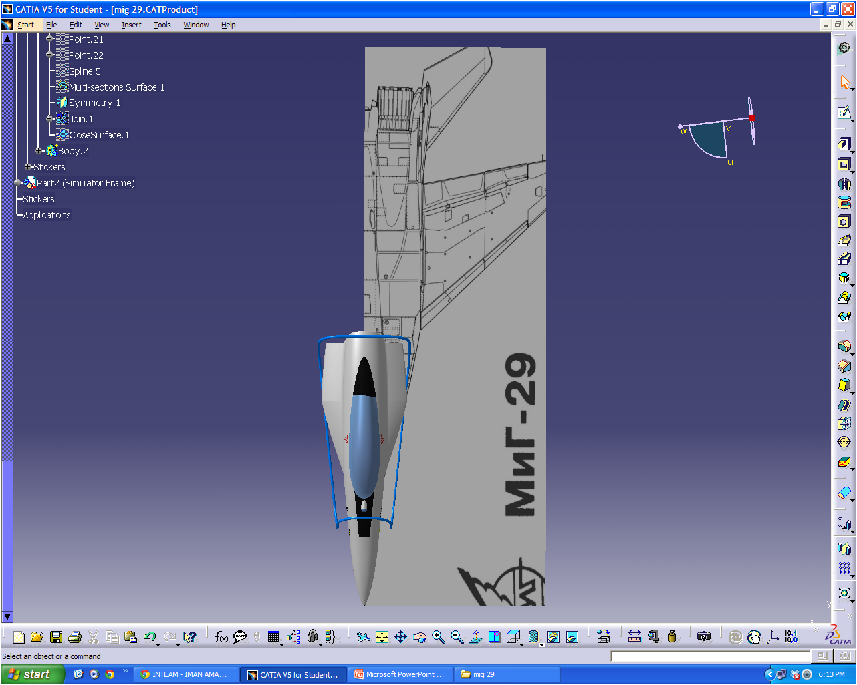857x685 pixels.
Task: Open the isometric view mode dropdown
Action: pyautogui.click(x=523, y=644)
